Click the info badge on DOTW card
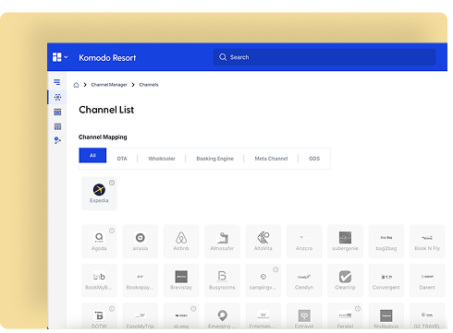453x333 pixels. point(112,309)
